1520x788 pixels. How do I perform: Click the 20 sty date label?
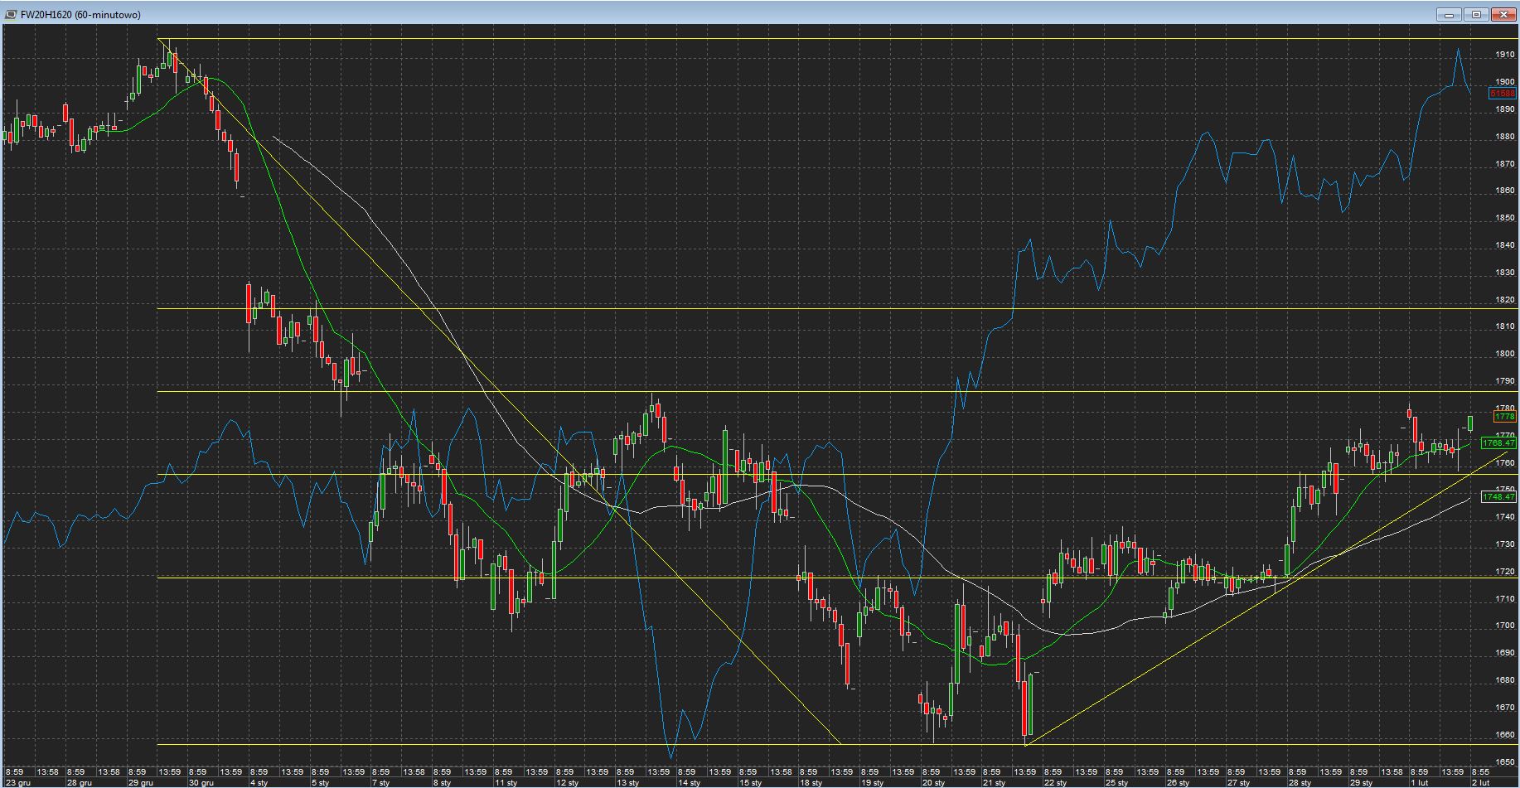point(933,782)
